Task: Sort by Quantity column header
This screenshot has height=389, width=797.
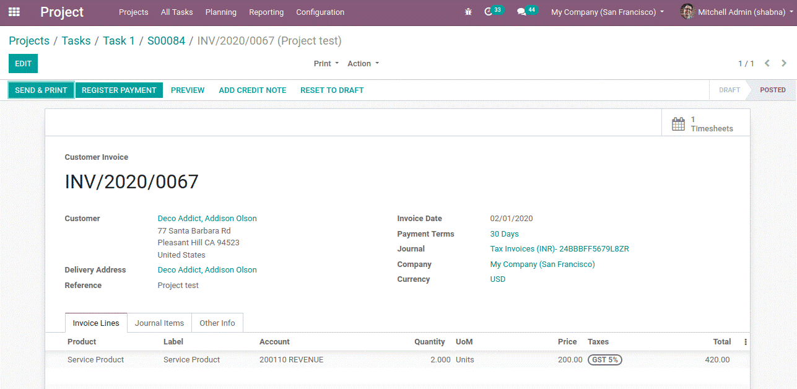Action: (x=429, y=341)
